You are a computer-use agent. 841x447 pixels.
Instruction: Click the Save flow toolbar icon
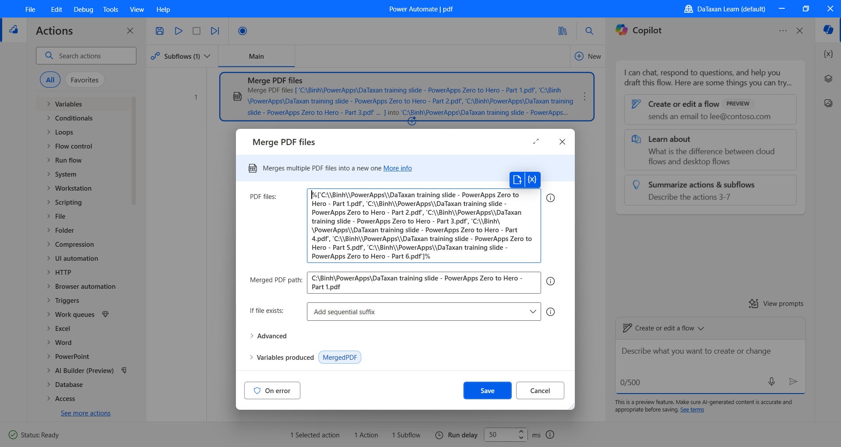(x=160, y=31)
